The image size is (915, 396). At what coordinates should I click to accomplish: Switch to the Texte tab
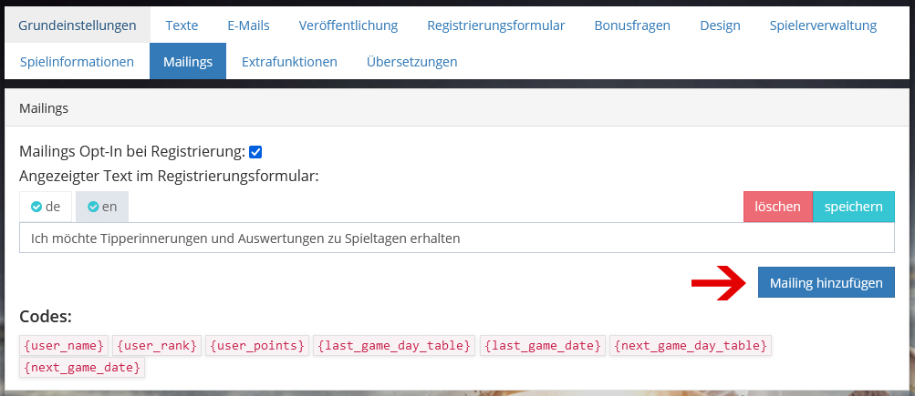[x=182, y=25]
